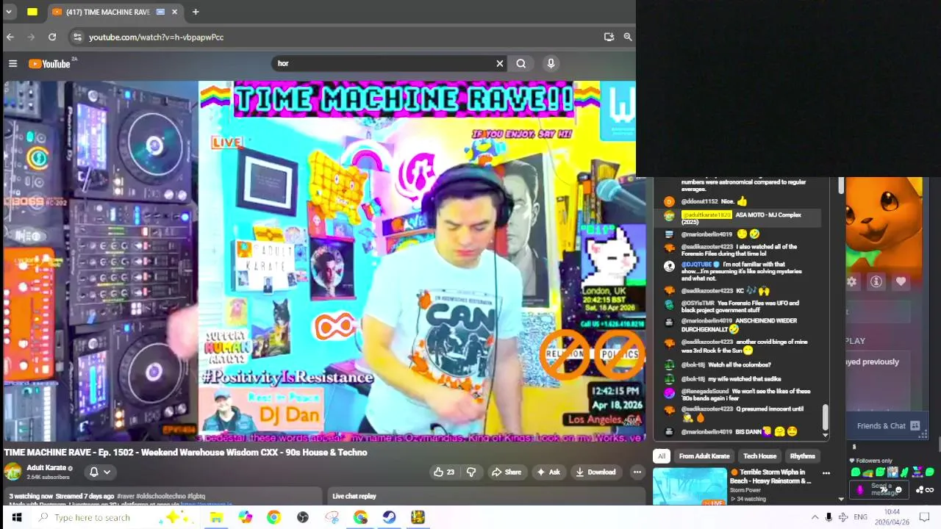Start voice search with the microphone icon

pyautogui.click(x=551, y=64)
